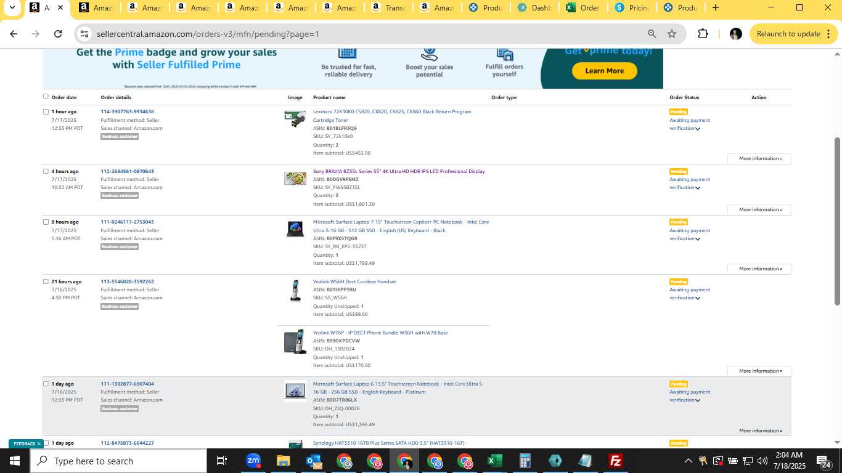Switch to the Dashb browser tab
This screenshot has width=842, height=473.
click(535, 8)
